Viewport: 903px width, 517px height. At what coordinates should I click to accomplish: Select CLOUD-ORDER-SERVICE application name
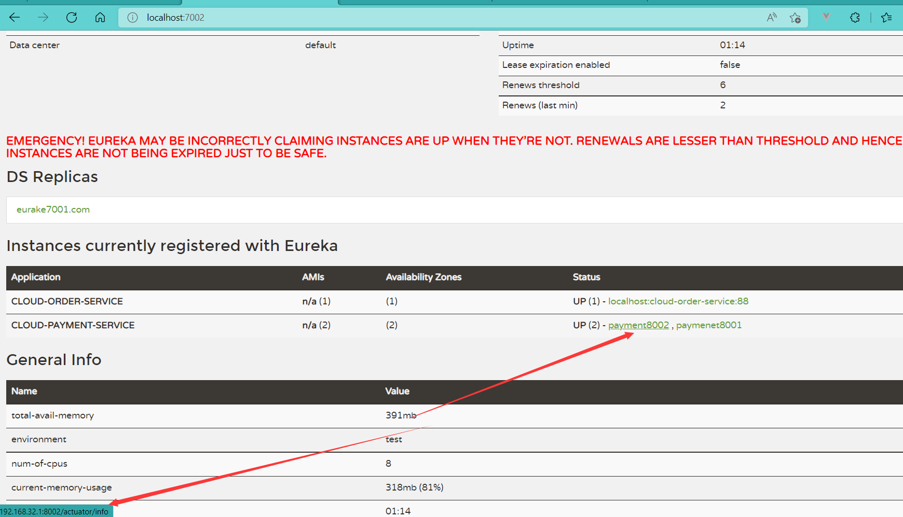coord(67,301)
